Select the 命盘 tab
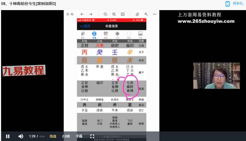The width and height of the screenshot is (246, 141). 94,34
